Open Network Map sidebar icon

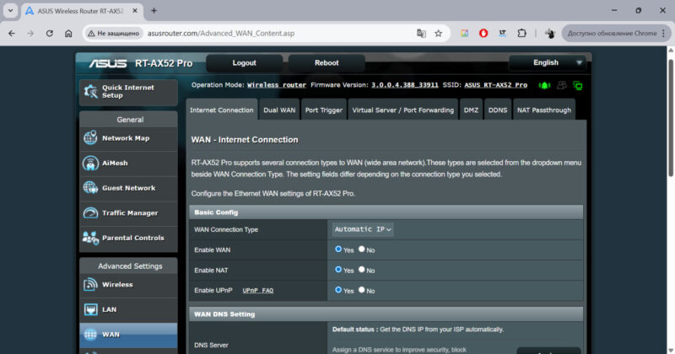(90, 138)
